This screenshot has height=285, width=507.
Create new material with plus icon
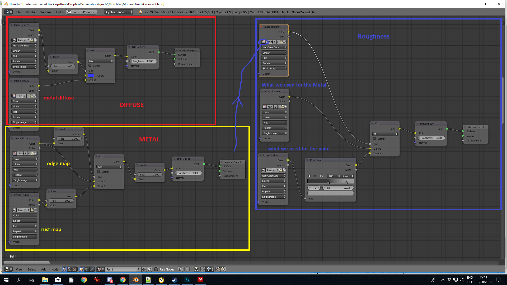click(144, 269)
